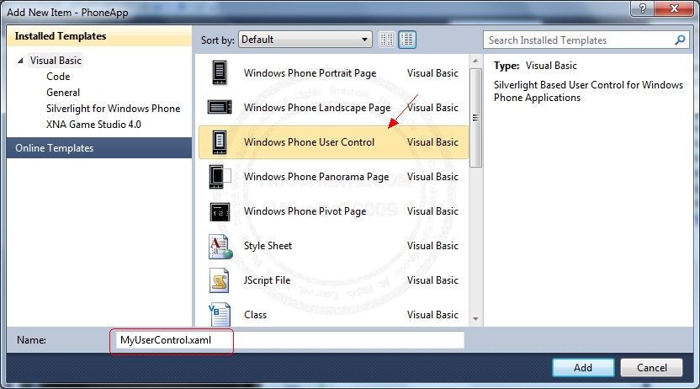Viewport: 700px width, 389px height.
Task: Click the Add button
Action: click(583, 368)
